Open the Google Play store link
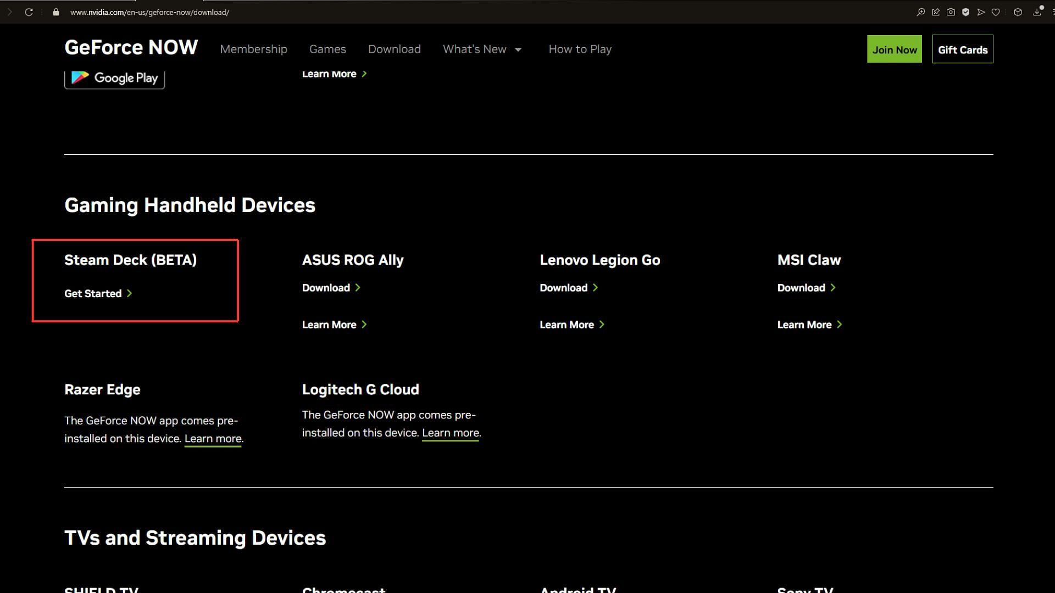Viewport: 1055px width, 593px height. click(114, 77)
